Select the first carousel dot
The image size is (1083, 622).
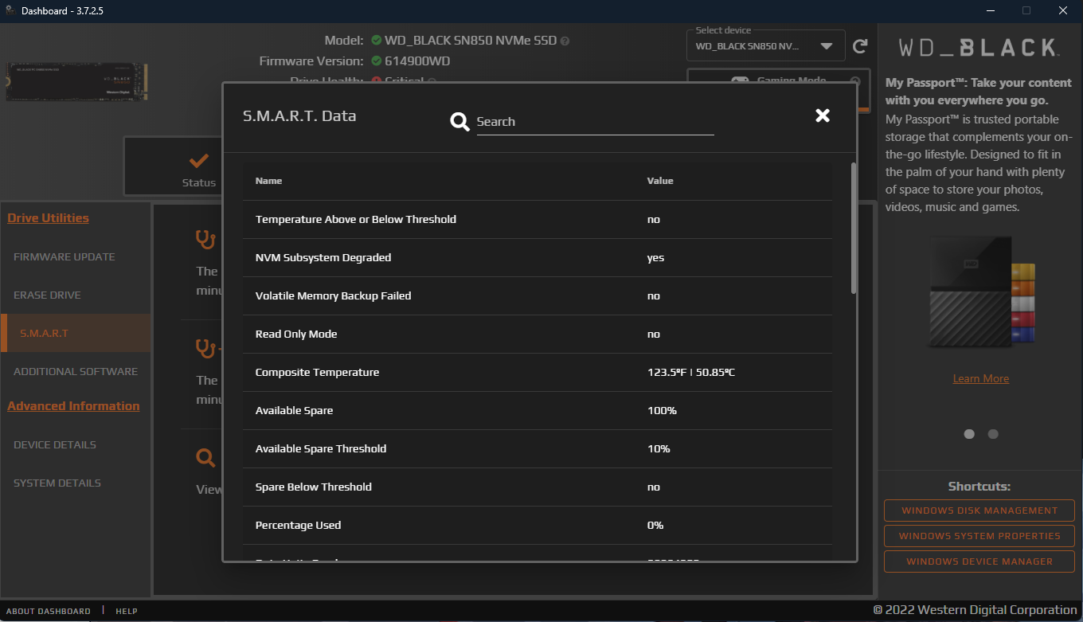[969, 434]
